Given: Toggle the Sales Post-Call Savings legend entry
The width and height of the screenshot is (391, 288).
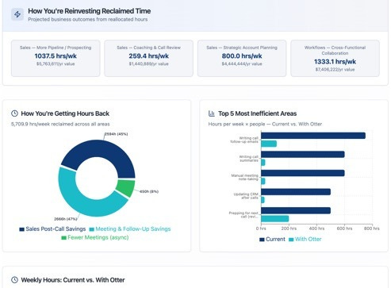Looking at the screenshot, I should coord(52,229).
